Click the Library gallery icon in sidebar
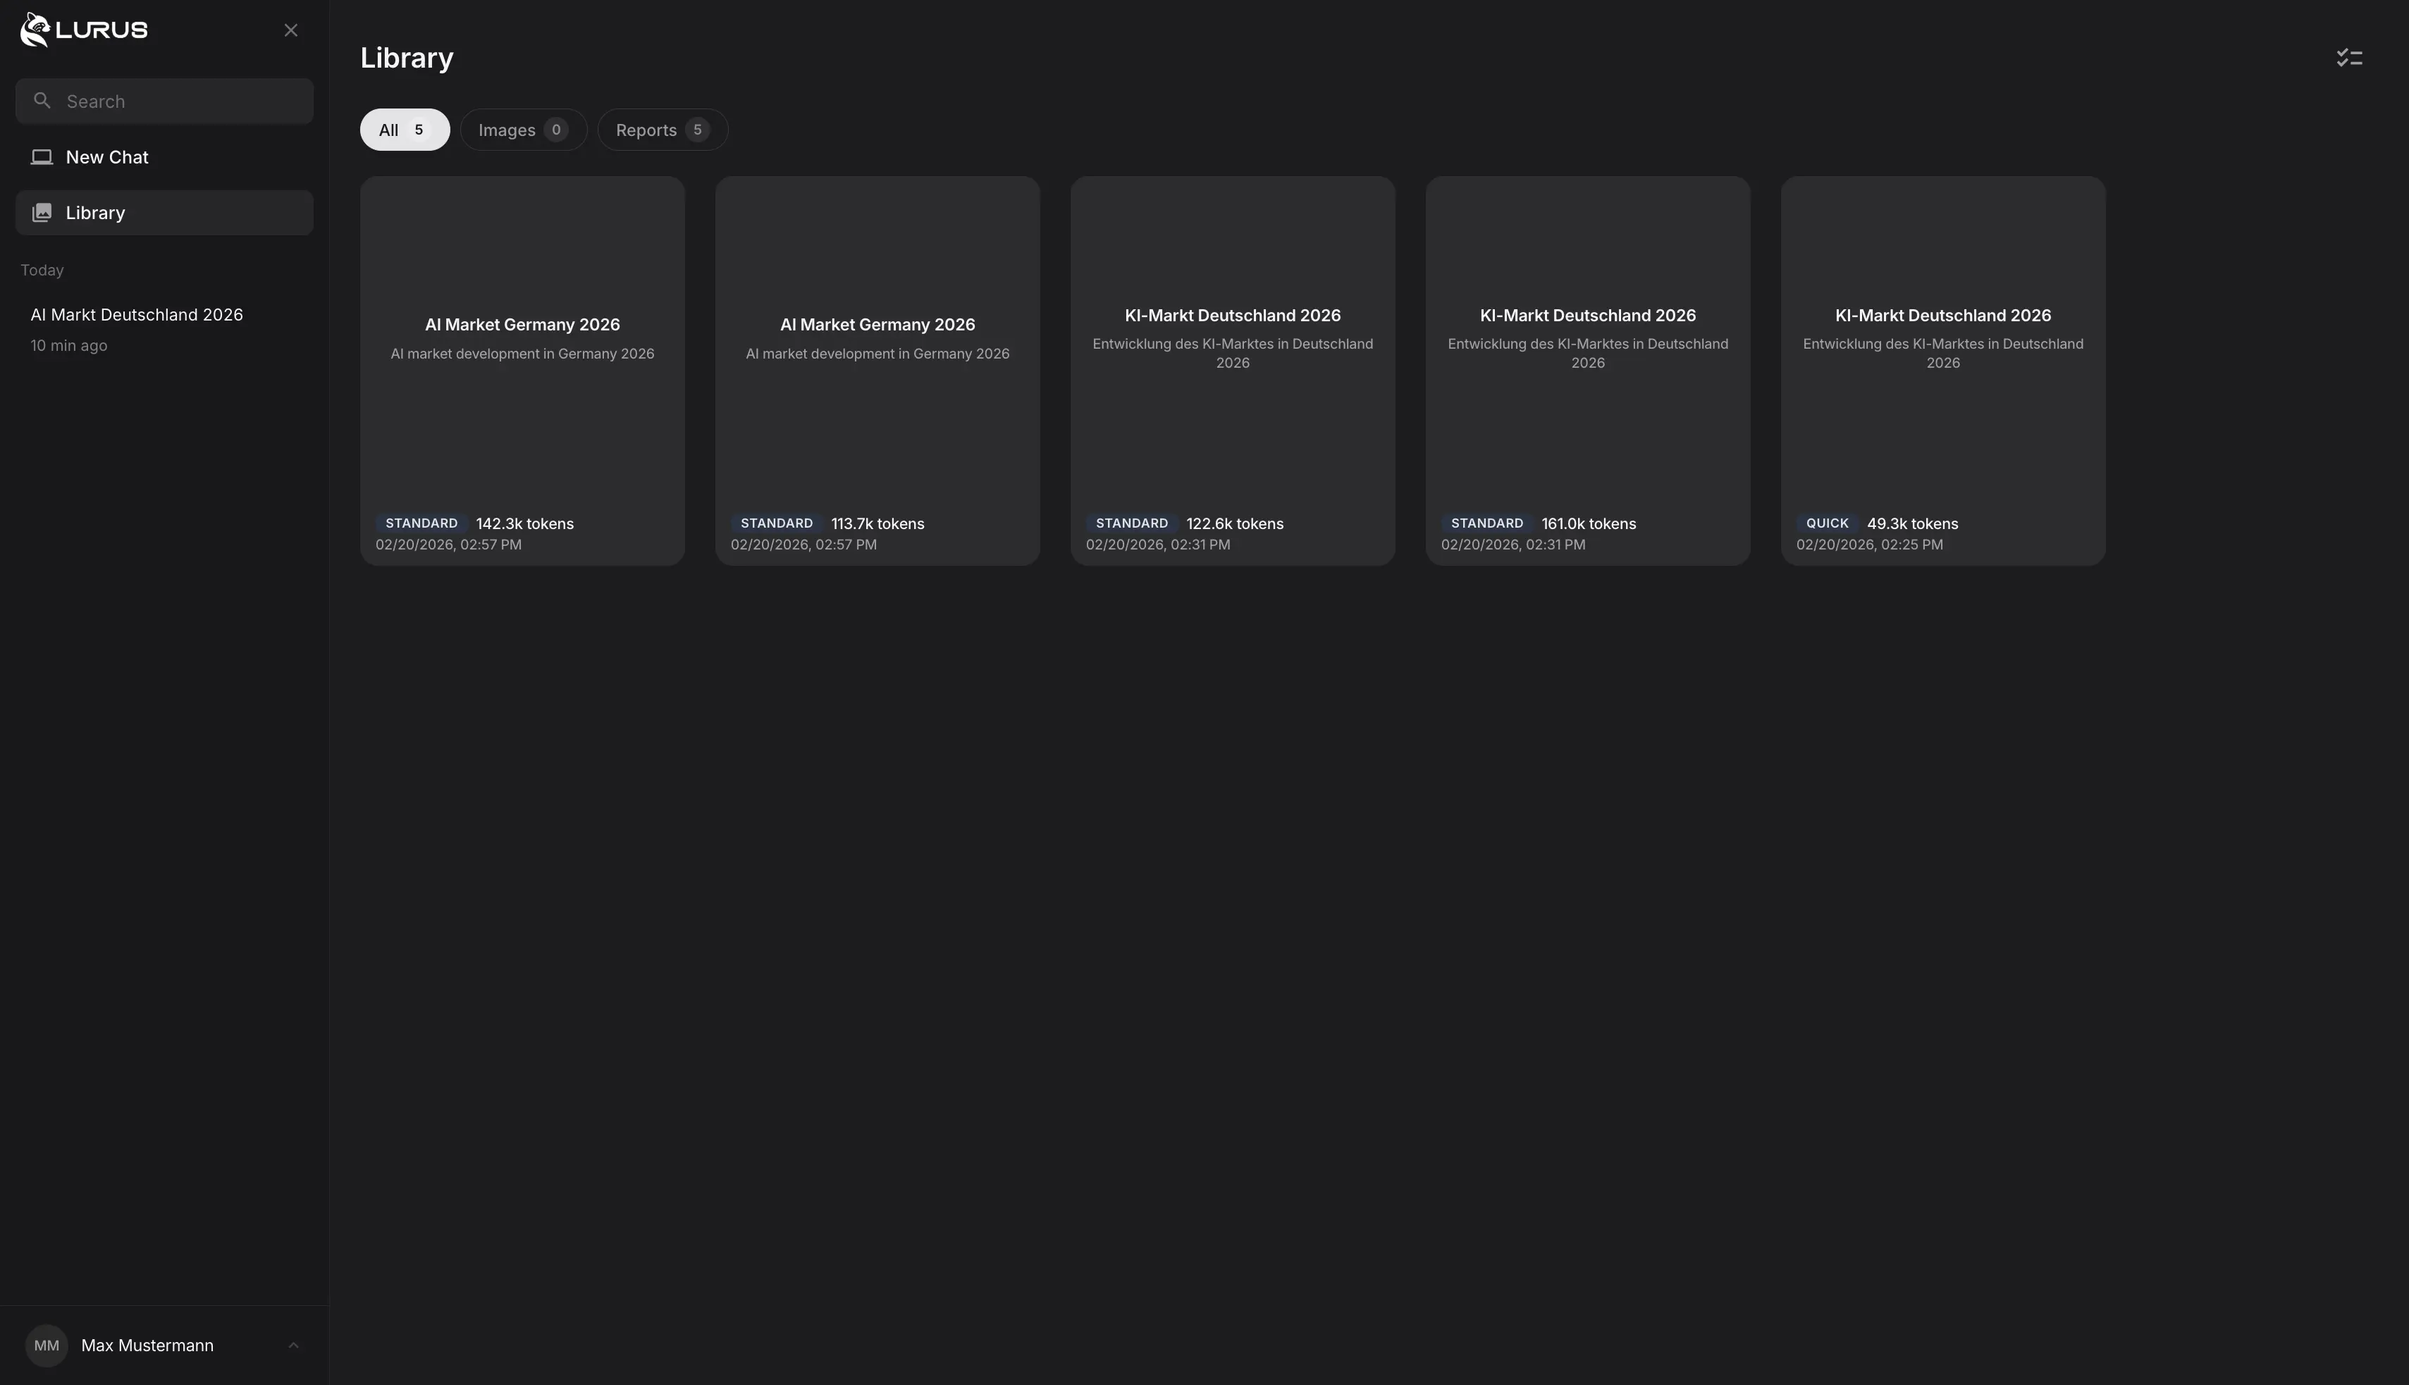Screen dimensions: 2409x1385 (x=42, y=212)
